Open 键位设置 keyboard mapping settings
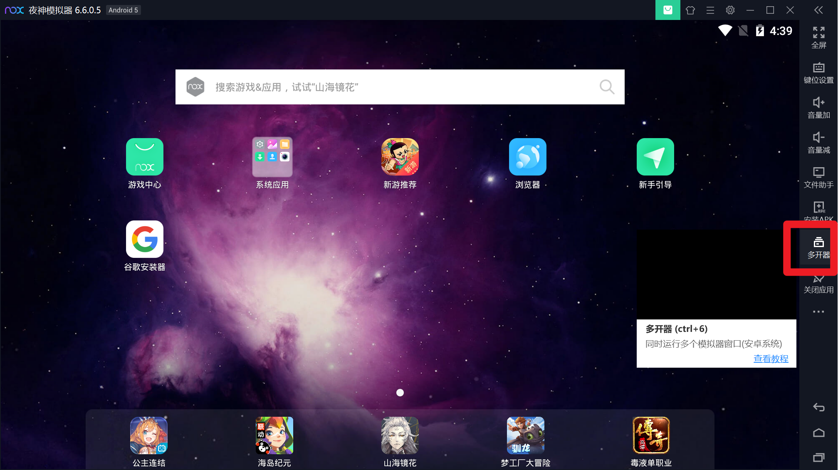Screen dimensions: 838x470 click(818, 72)
